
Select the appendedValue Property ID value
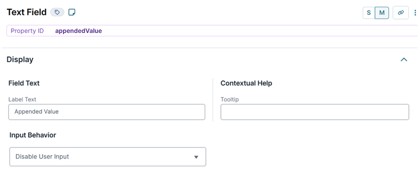click(79, 31)
